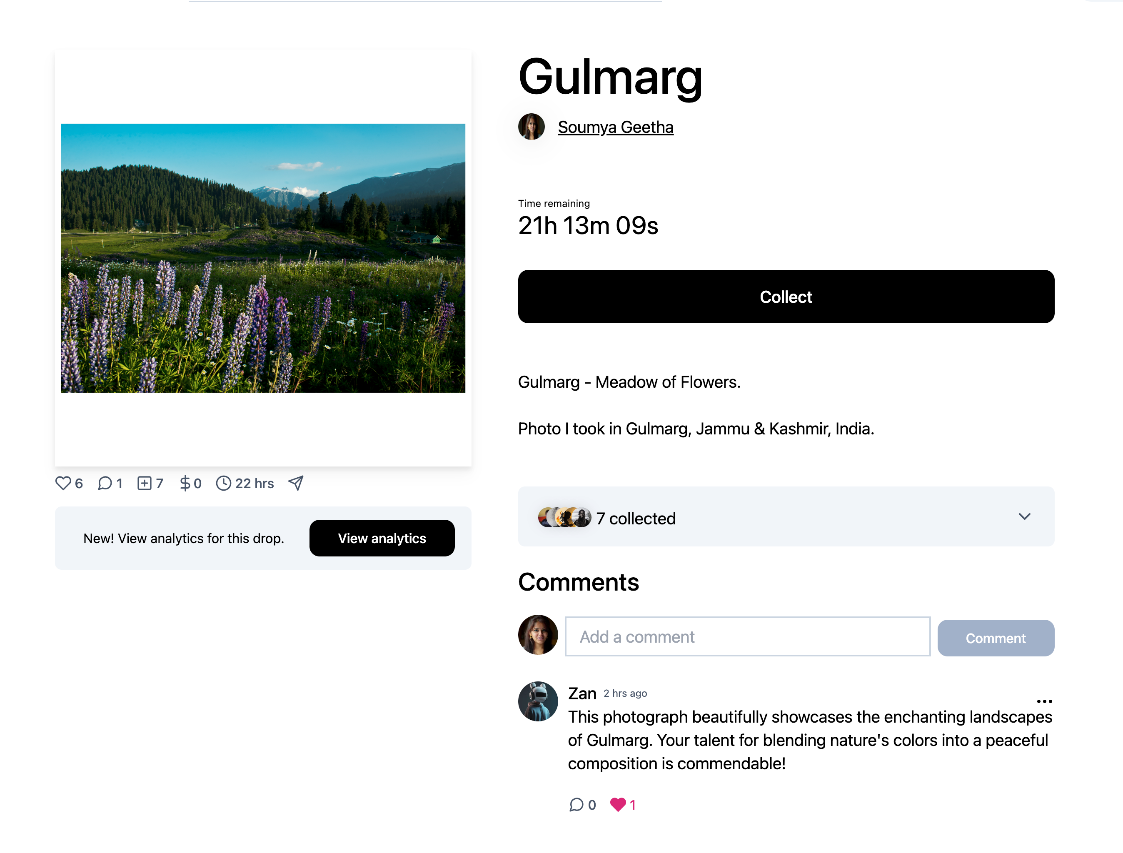This screenshot has height=853, width=1123.
Task: Reply to Zan's comment with the bubble icon
Action: click(576, 805)
